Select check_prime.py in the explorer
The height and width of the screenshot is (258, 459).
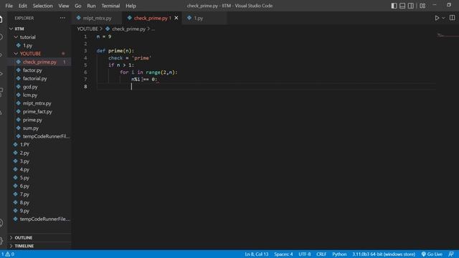point(39,62)
